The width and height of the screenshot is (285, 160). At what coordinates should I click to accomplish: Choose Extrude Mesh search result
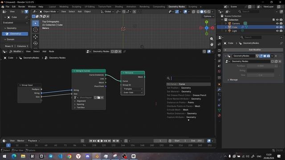pos(188,110)
